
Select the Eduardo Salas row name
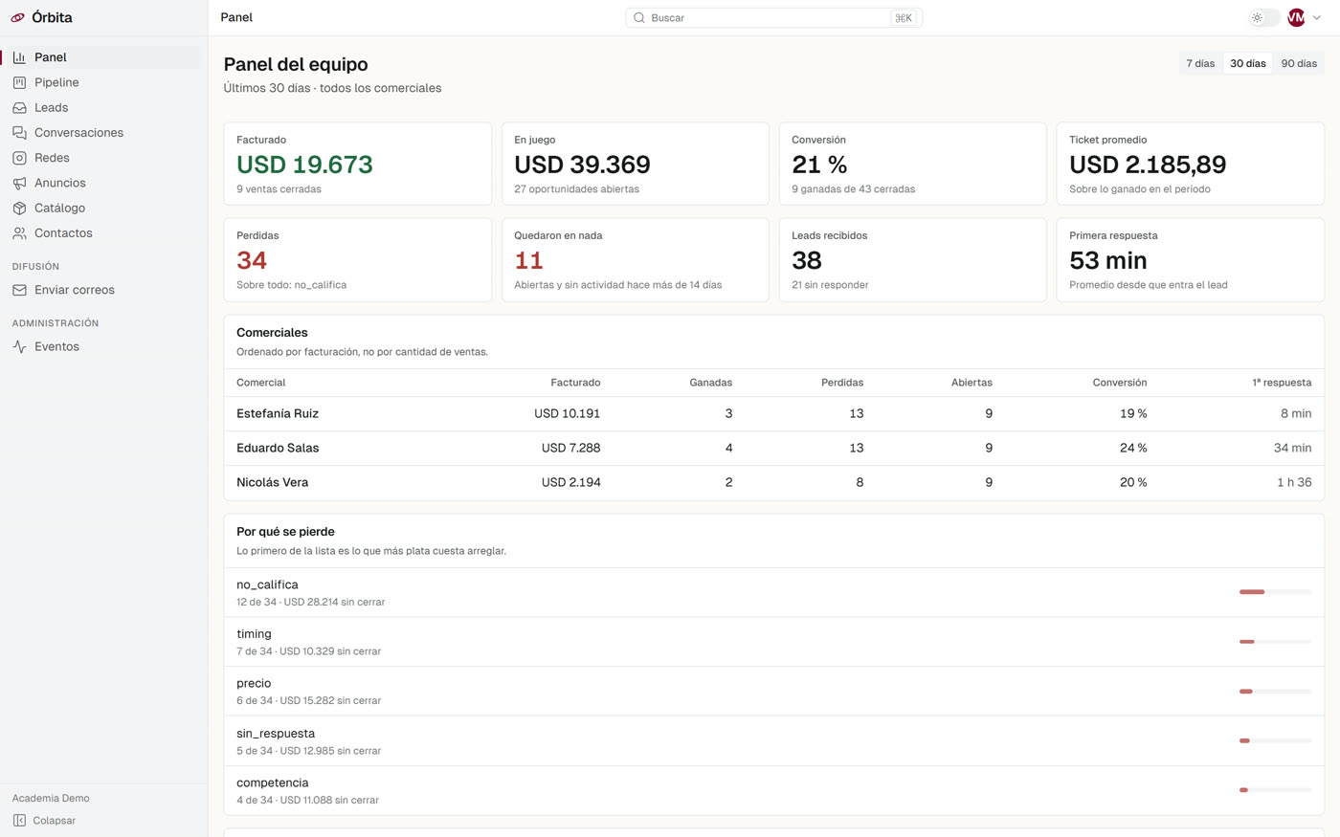(278, 448)
